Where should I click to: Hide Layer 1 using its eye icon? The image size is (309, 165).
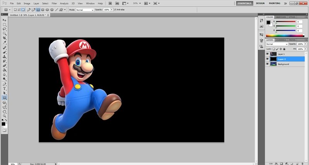[x=267, y=54]
